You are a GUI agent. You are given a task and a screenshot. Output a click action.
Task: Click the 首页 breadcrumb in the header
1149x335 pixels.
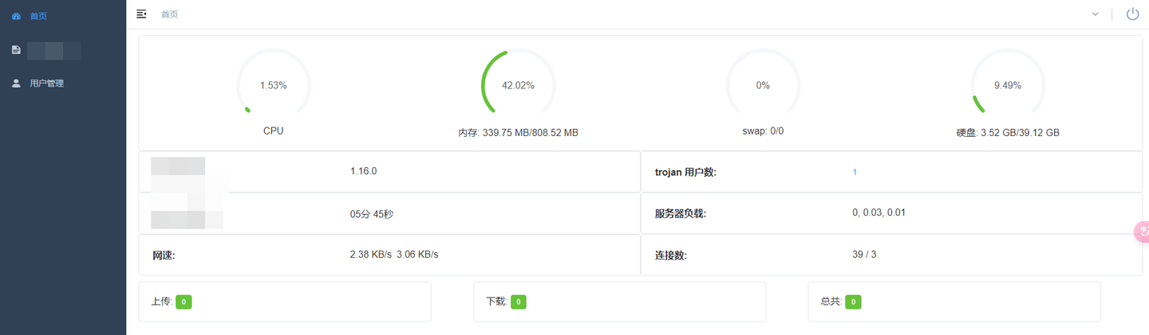tap(169, 14)
